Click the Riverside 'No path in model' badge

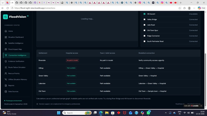coord(72,60)
